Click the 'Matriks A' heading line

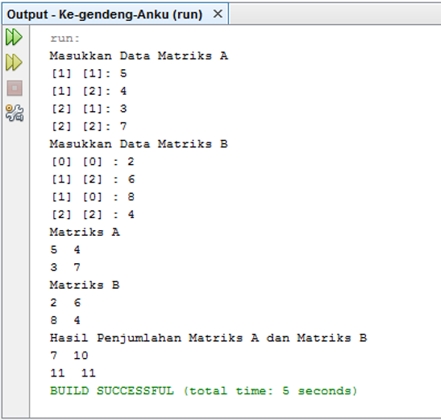(85, 233)
